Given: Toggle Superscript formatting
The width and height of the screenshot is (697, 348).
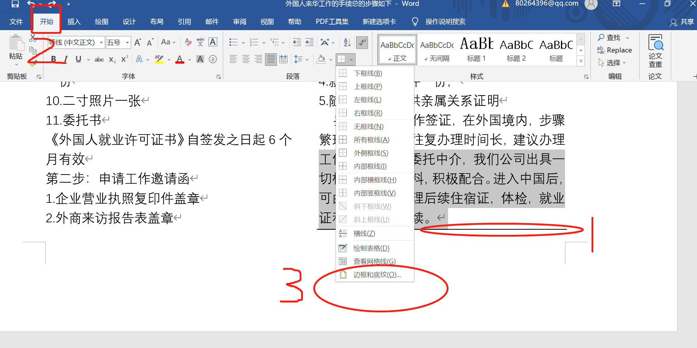Looking at the screenshot, I should click(x=125, y=59).
